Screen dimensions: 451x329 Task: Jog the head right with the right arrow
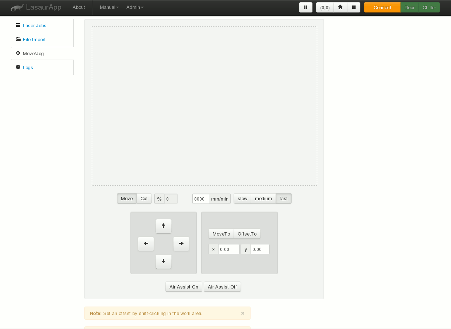181,244
